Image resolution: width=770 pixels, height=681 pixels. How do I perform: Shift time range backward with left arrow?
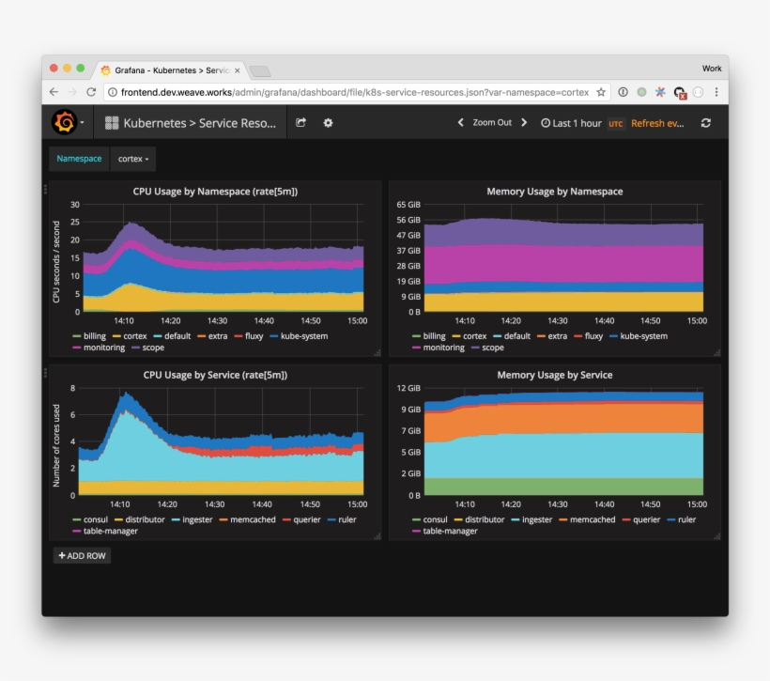[460, 123]
